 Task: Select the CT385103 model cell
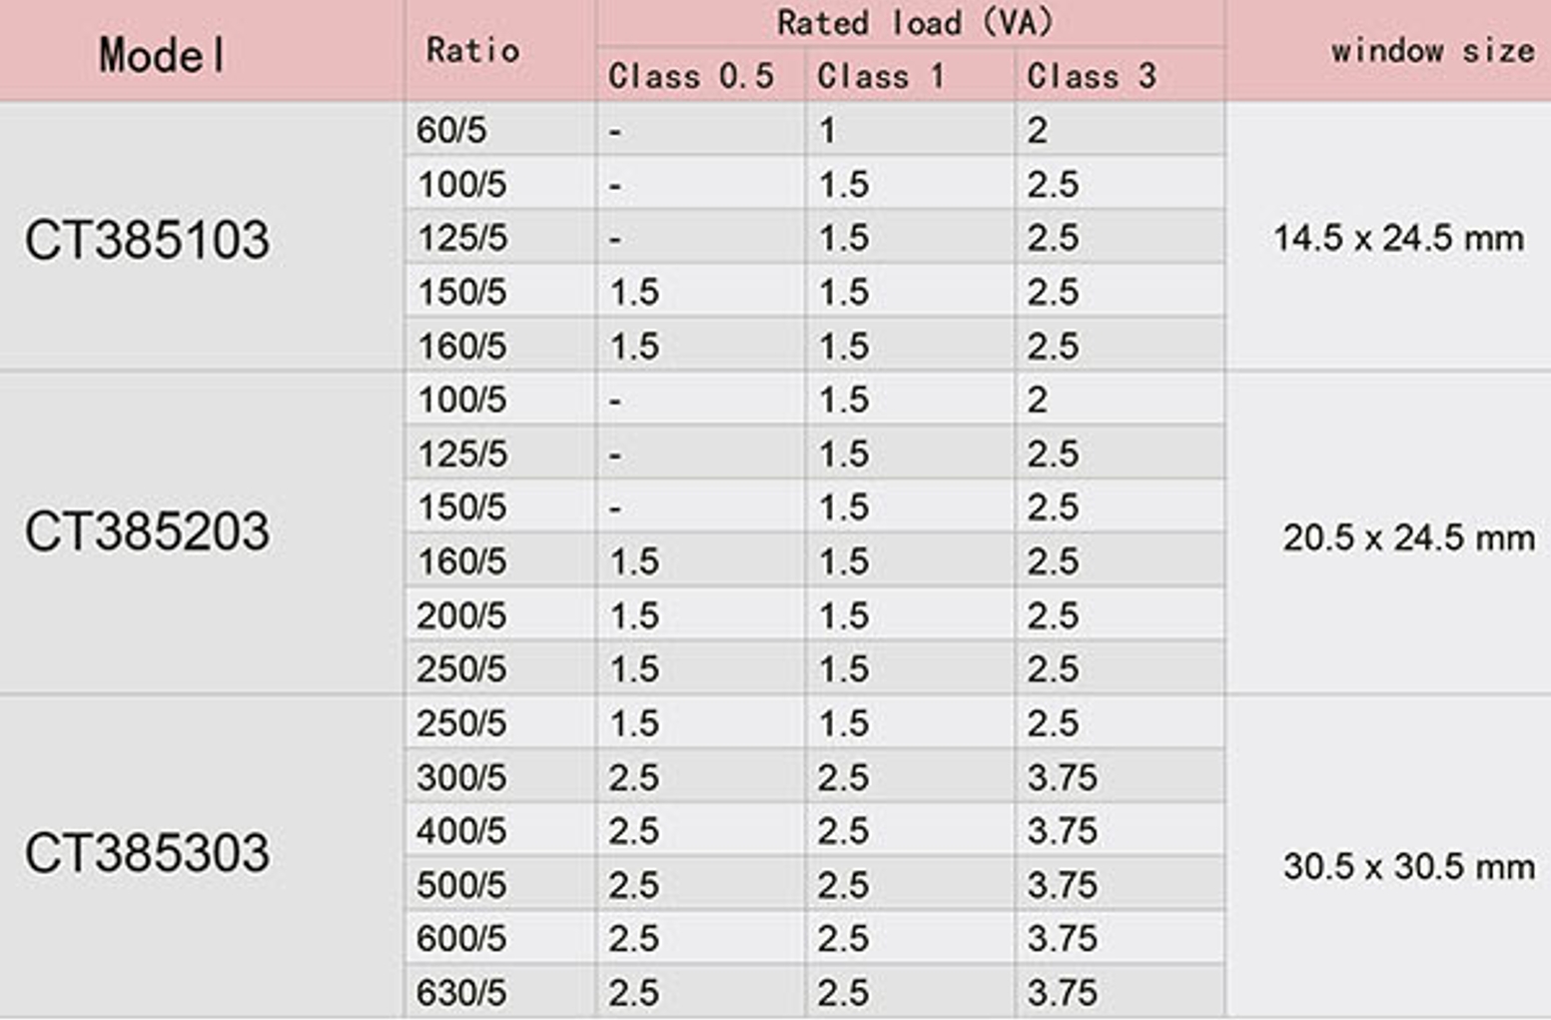[x=147, y=240]
